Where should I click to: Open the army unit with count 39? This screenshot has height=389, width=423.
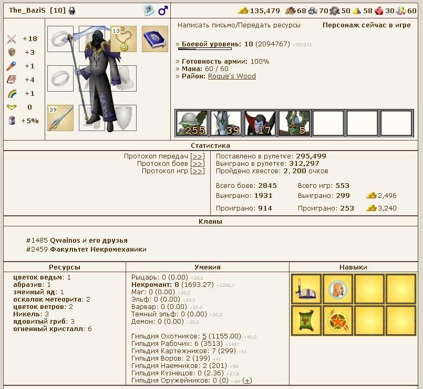(226, 123)
